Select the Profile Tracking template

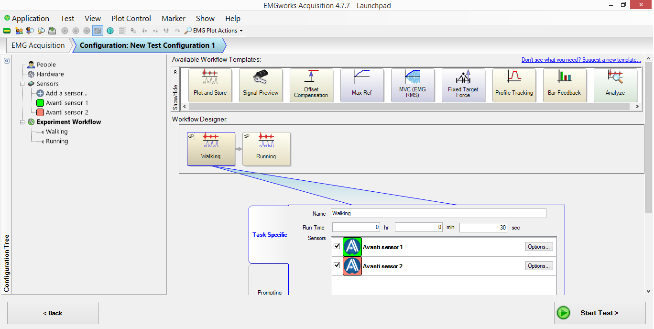514,85
